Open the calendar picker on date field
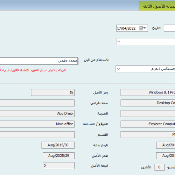The height and width of the screenshot is (175, 175). point(142,28)
